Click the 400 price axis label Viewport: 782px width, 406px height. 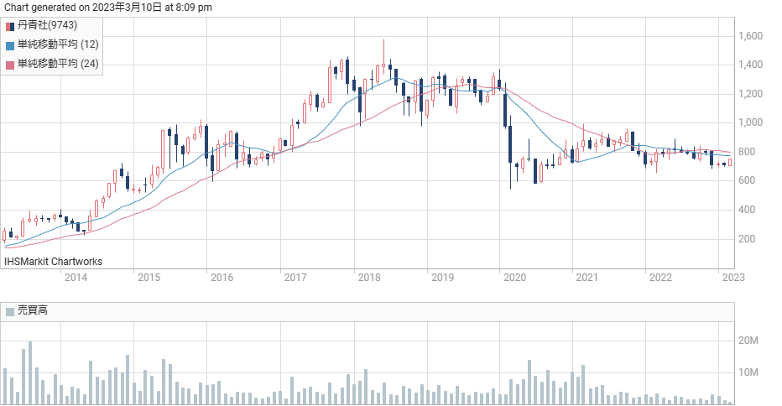(747, 210)
